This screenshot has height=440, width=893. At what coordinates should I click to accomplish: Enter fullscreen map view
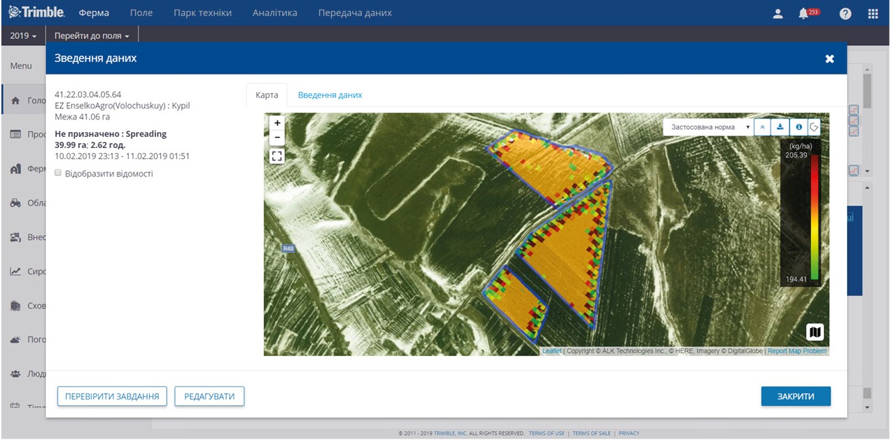point(277,156)
